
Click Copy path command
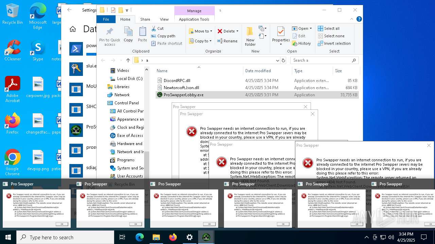pos(163,36)
